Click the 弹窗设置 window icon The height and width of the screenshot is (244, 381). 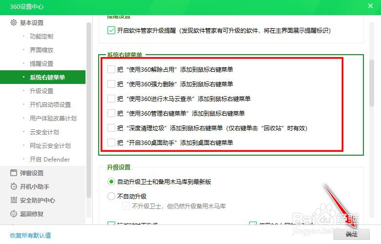pos(14,173)
